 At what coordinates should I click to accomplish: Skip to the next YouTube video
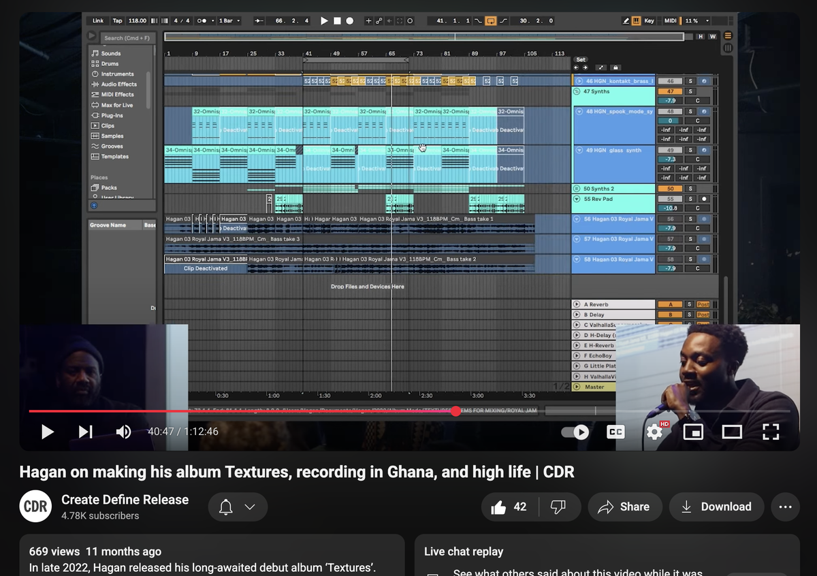coord(85,432)
